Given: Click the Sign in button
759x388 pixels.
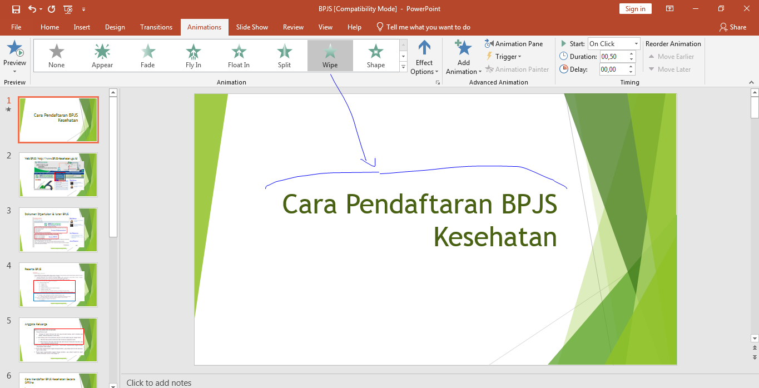Looking at the screenshot, I should [x=635, y=9].
